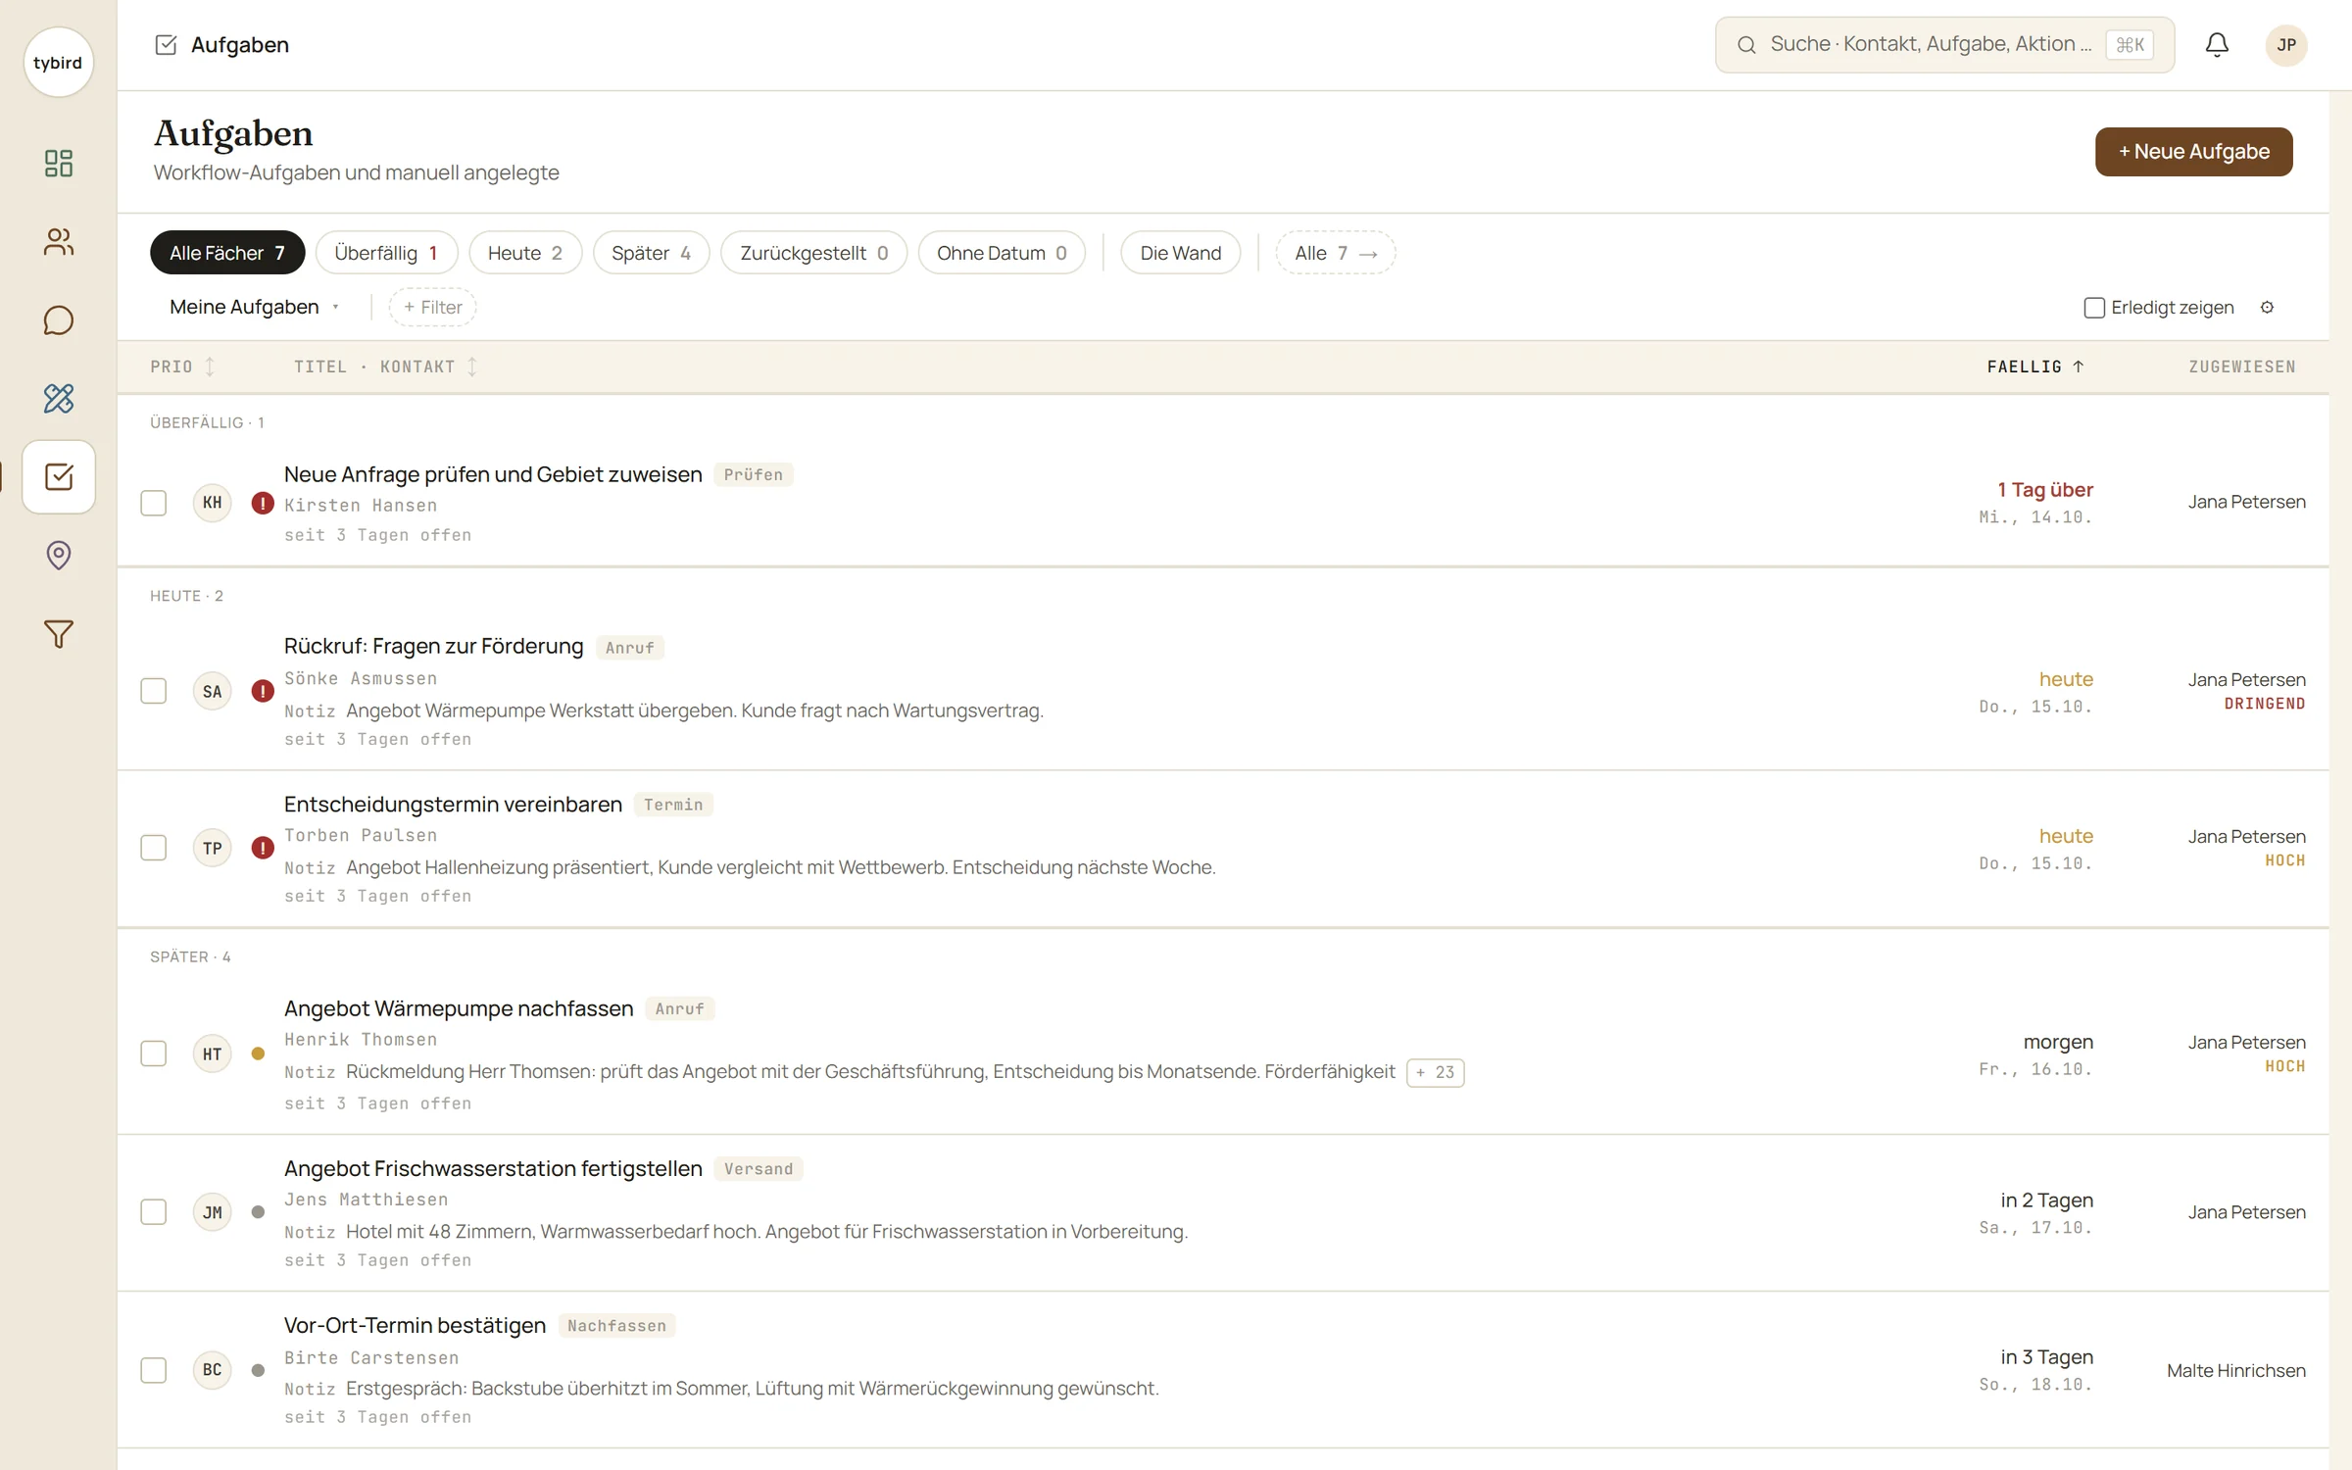The width and height of the screenshot is (2352, 1470).
Task: Select the tasks checkbox icon in sidebar
Action: [58, 477]
